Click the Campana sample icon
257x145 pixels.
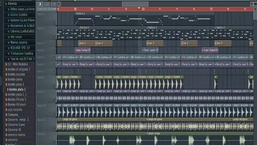6,114
